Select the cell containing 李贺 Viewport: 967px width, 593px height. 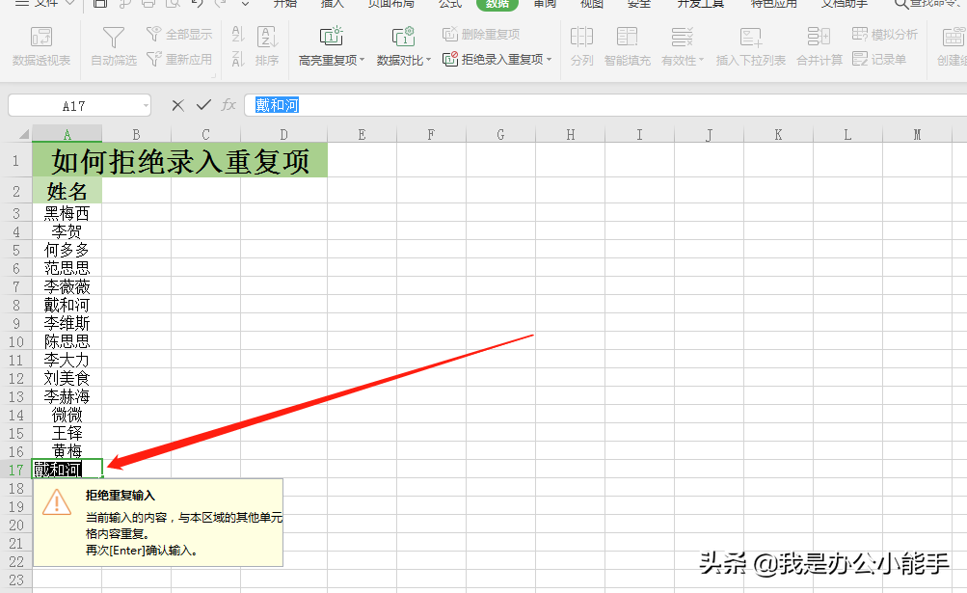pyautogui.click(x=67, y=232)
